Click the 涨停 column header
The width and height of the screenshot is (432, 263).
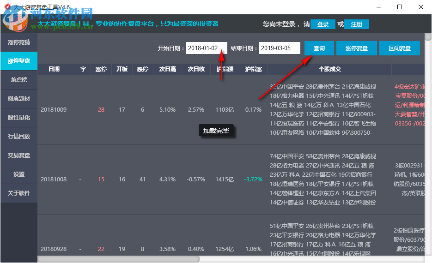point(101,69)
